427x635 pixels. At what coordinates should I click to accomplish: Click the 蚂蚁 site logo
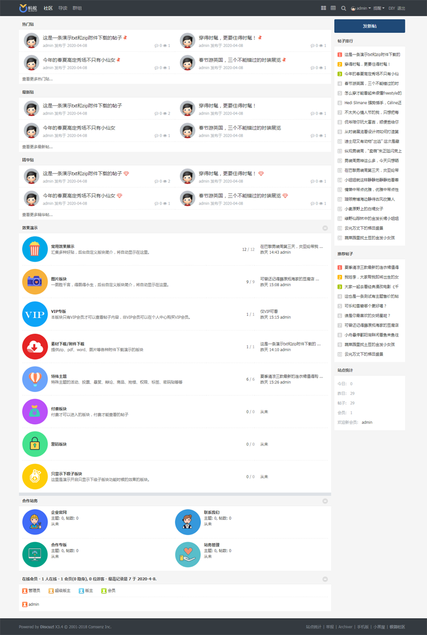point(28,8)
